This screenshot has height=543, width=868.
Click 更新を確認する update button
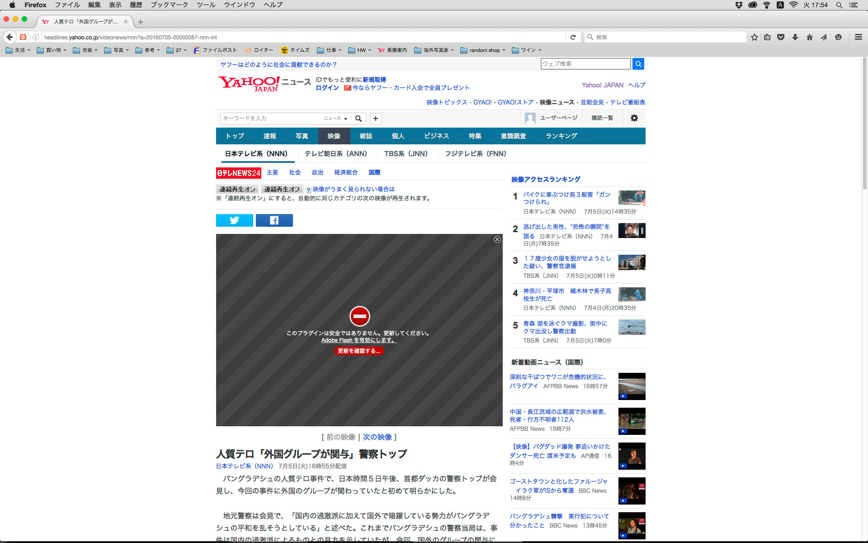(x=359, y=351)
